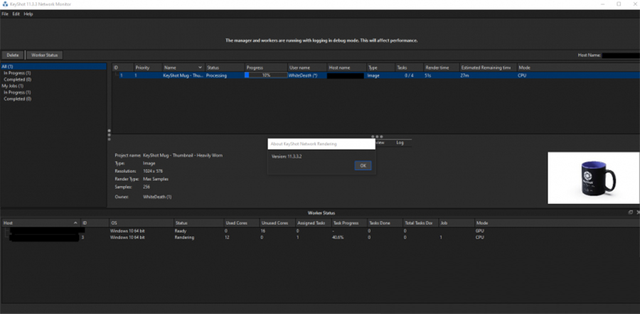The height and width of the screenshot is (314, 640).
Task: Click the Host column sort arrow
Action: [x=75, y=222]
